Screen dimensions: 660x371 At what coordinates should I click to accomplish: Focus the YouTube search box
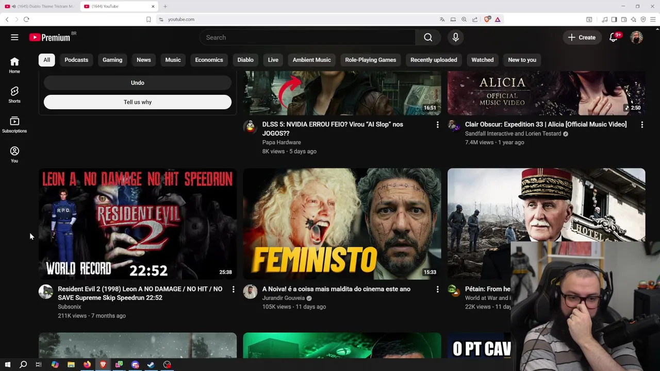307,37
